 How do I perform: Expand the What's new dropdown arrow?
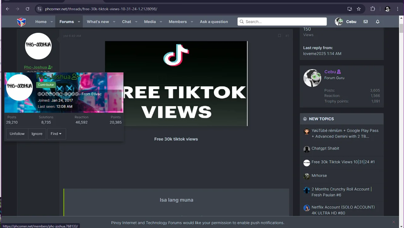(114, 22)
